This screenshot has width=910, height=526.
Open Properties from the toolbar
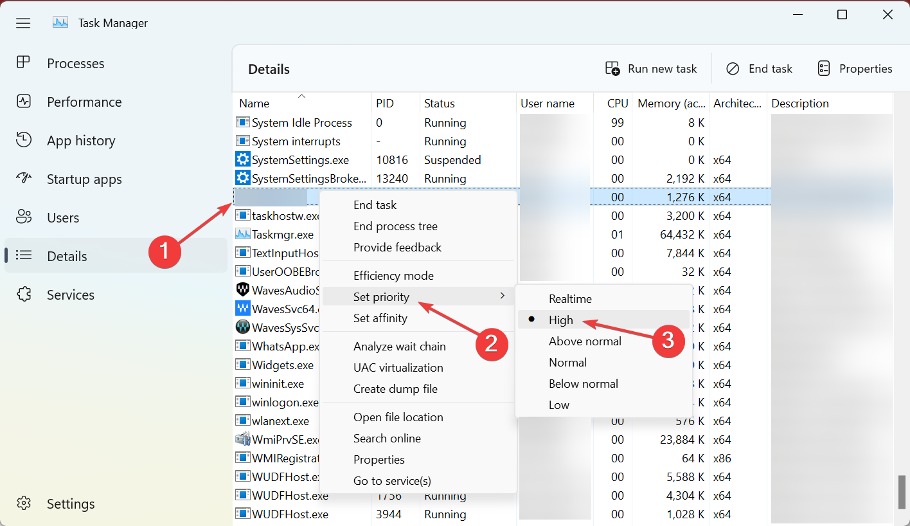(x=855, y=69)
